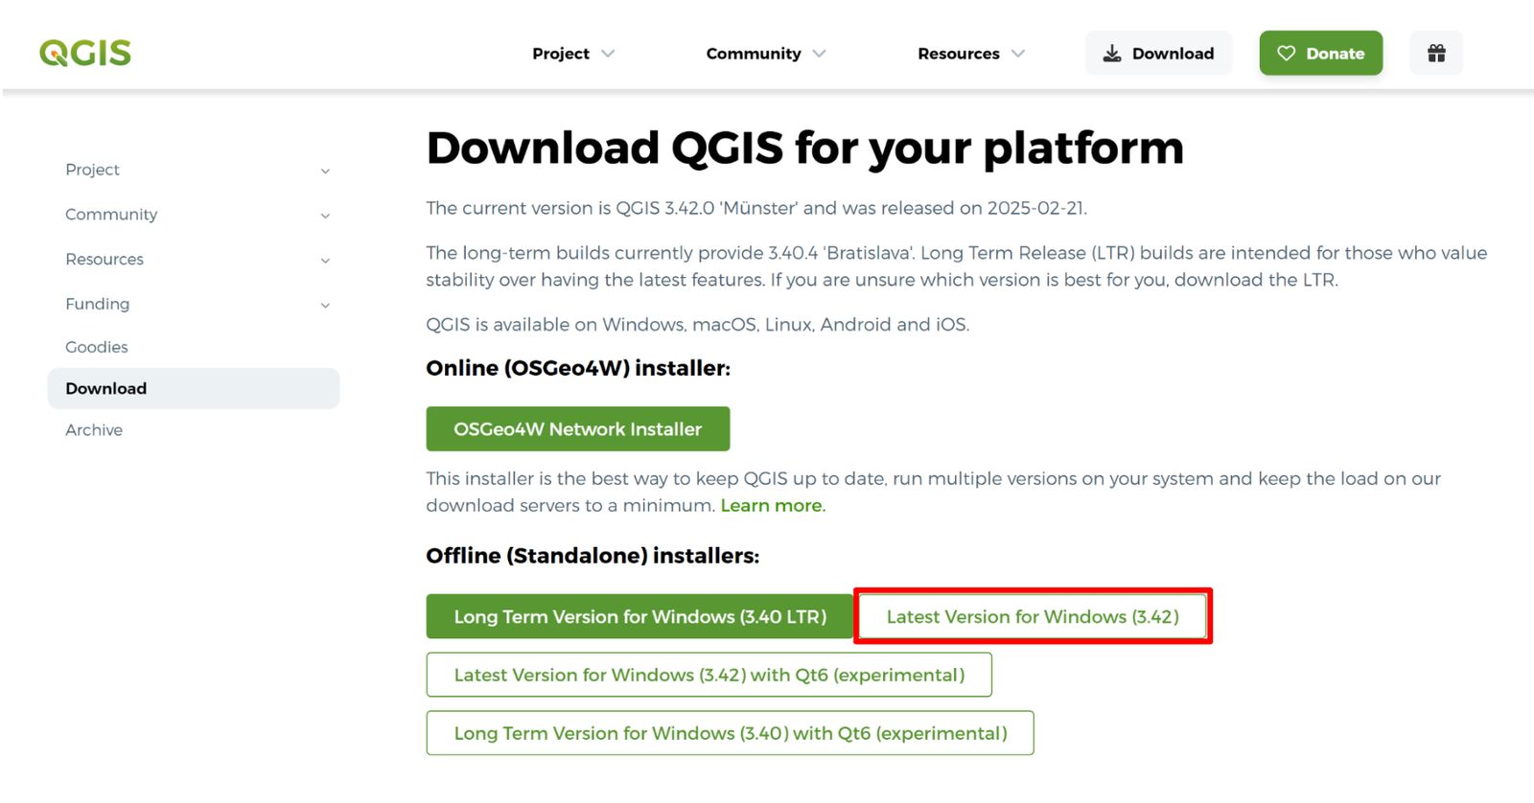Click the Download button in the header
This screenshot has width=1534, height=803.
tap(1158, 53)
